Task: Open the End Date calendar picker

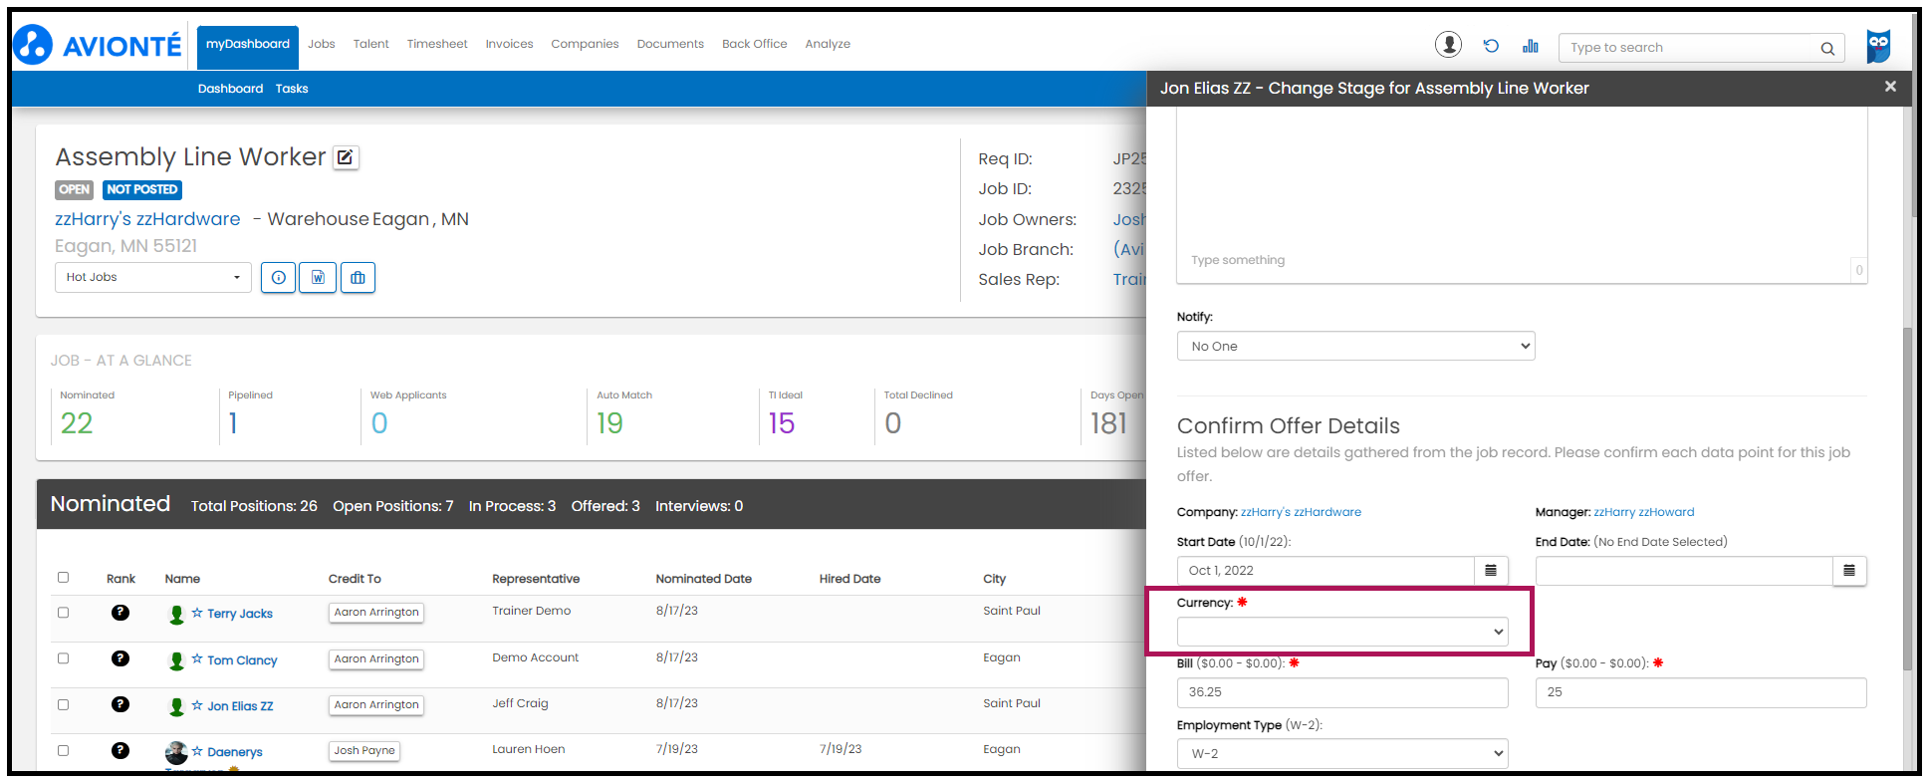Action: 1849,571
